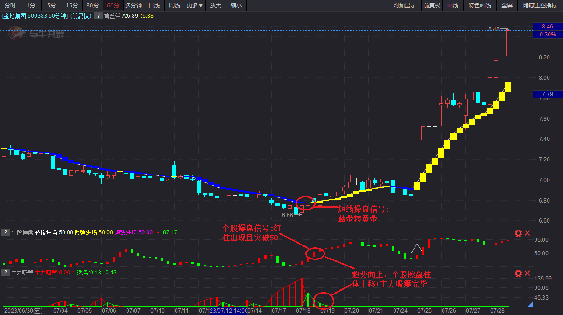Click the 07/20 date on time axis
563x315 pixels.
tap(352, 310)
